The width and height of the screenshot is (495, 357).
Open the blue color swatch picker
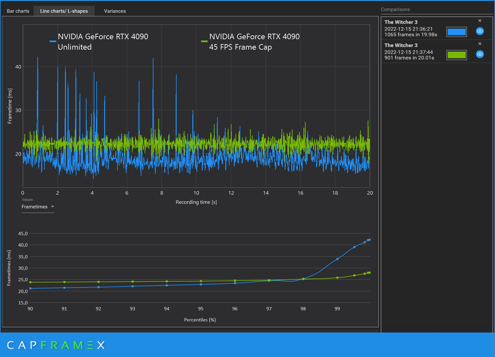click(x=456, y=32)
